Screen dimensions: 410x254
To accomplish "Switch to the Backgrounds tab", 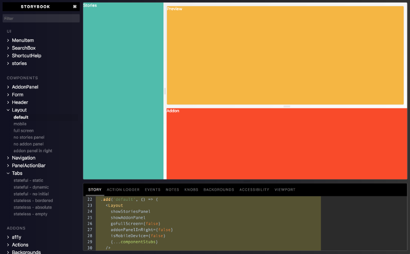I will (x=219, y=190).
